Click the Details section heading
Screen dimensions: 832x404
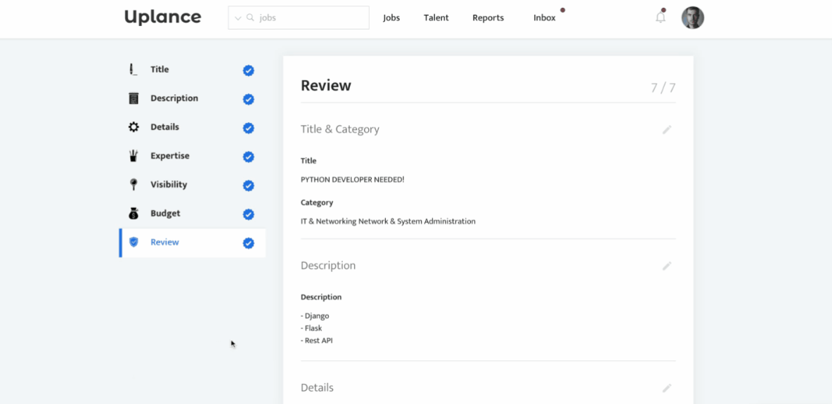point(318,388)
